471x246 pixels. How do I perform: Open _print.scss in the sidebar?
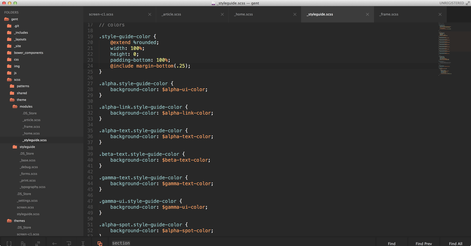(27, 180)
